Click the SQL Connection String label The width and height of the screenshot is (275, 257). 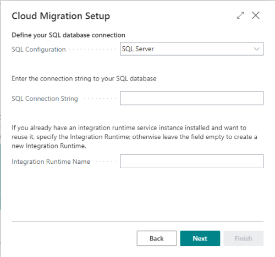tap(45, 99)
